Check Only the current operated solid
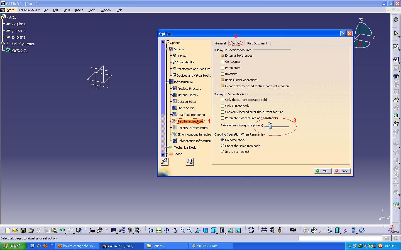This screenshot has height=250, width=401. coord(222,100)
